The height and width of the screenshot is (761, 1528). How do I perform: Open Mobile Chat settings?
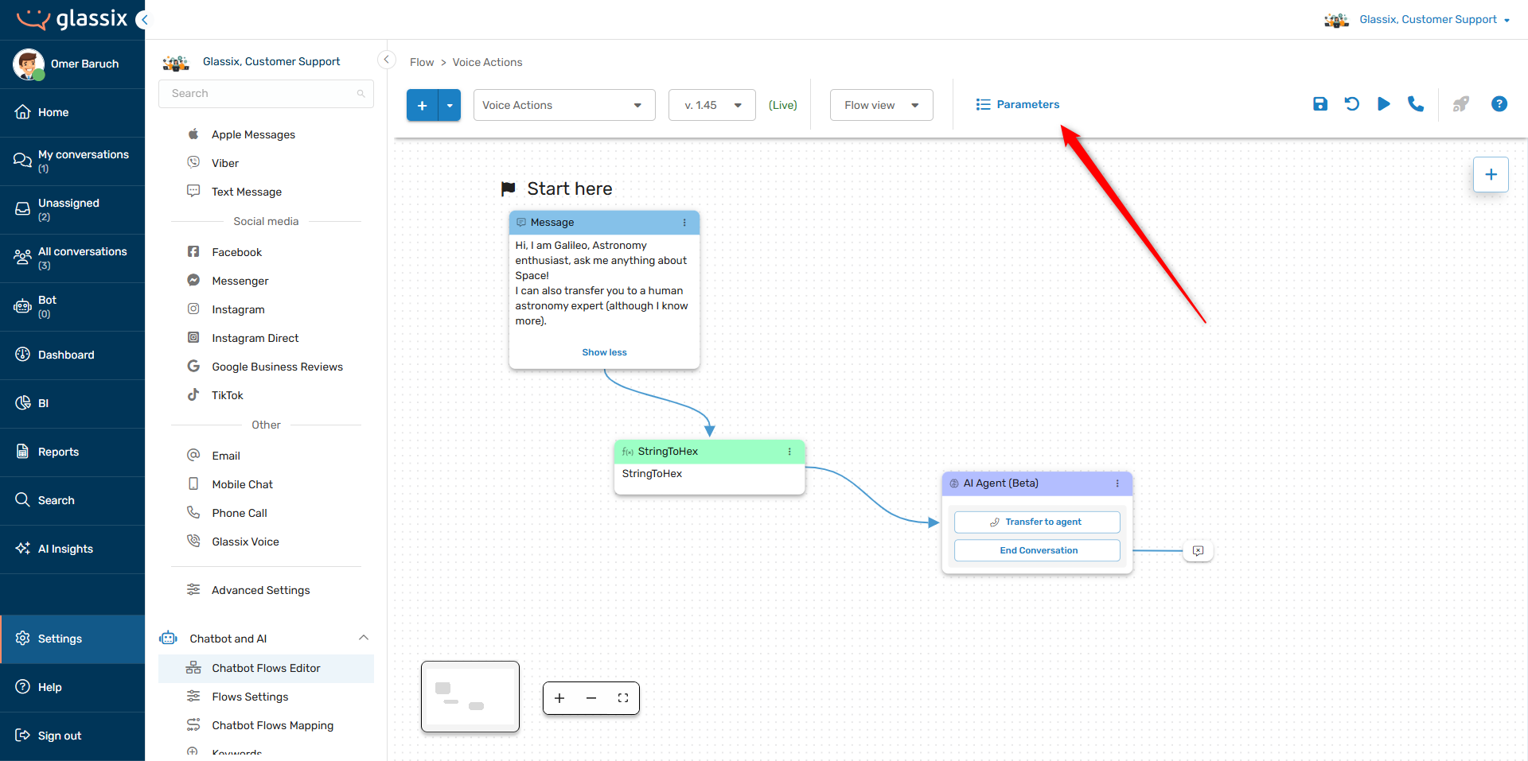[x=242, y=484]
